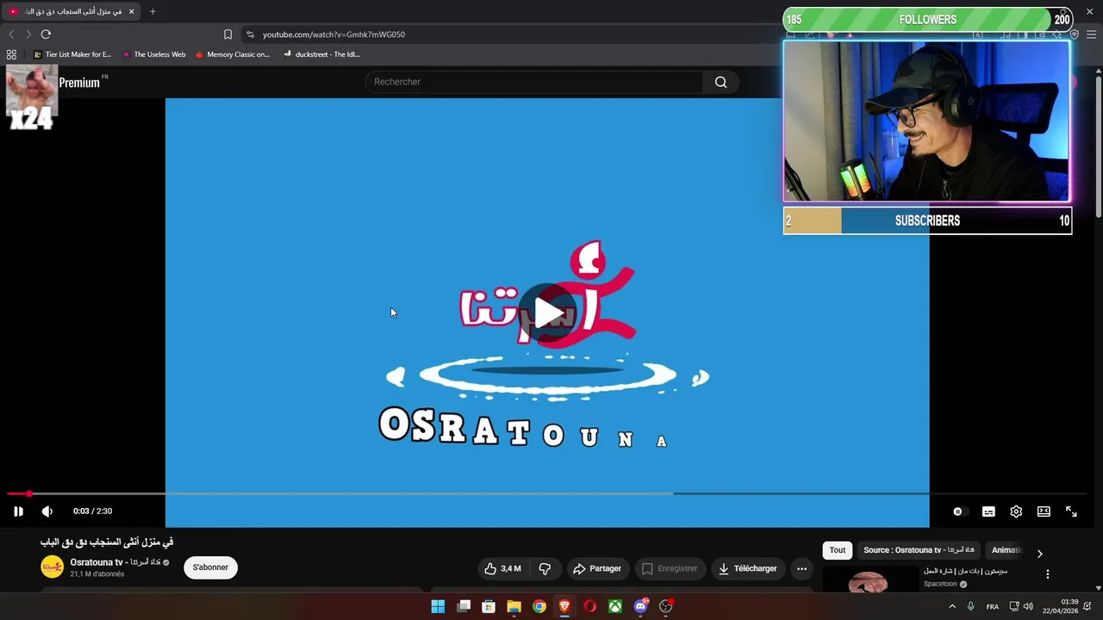Close the current YouTube tab
This screenshot has width=1103, height=620.
point(132,11)
